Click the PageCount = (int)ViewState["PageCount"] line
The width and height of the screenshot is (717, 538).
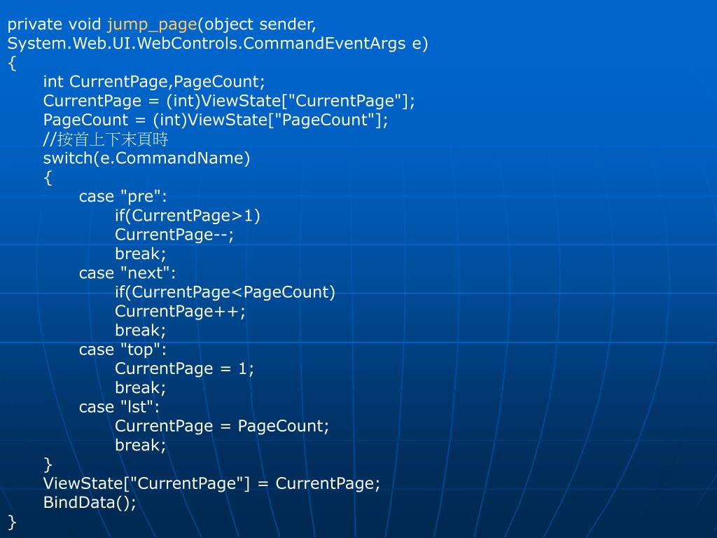point(216,120)
